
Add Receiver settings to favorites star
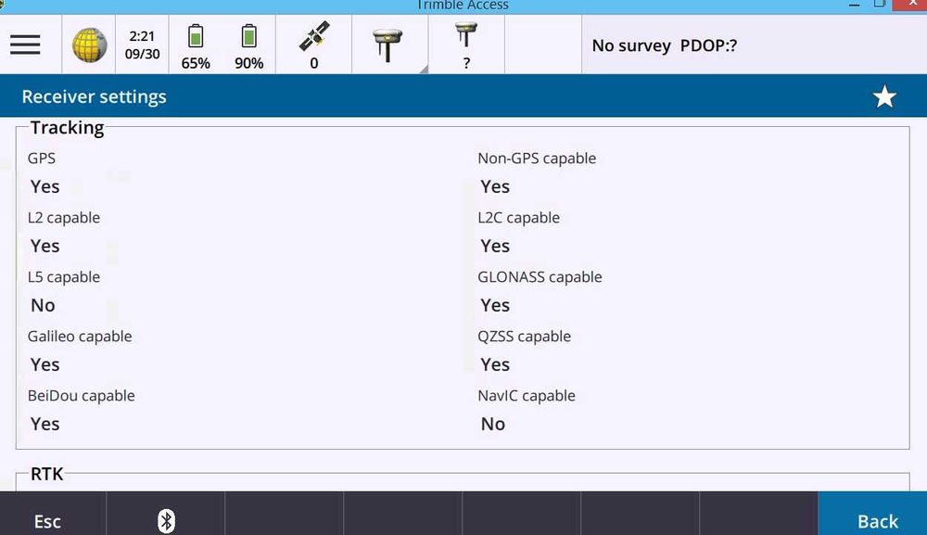point(884,96)
